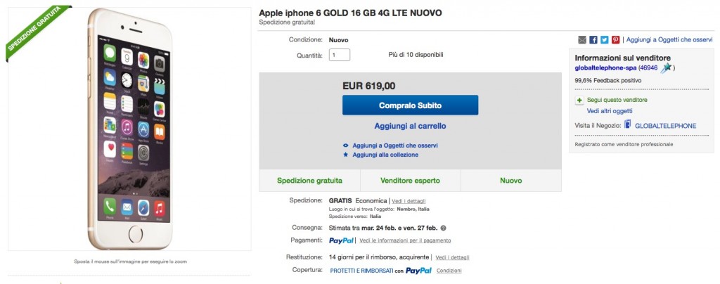Screen dimensions: 720x284
Task: Share the listing on Twitter
Action: 604,40
